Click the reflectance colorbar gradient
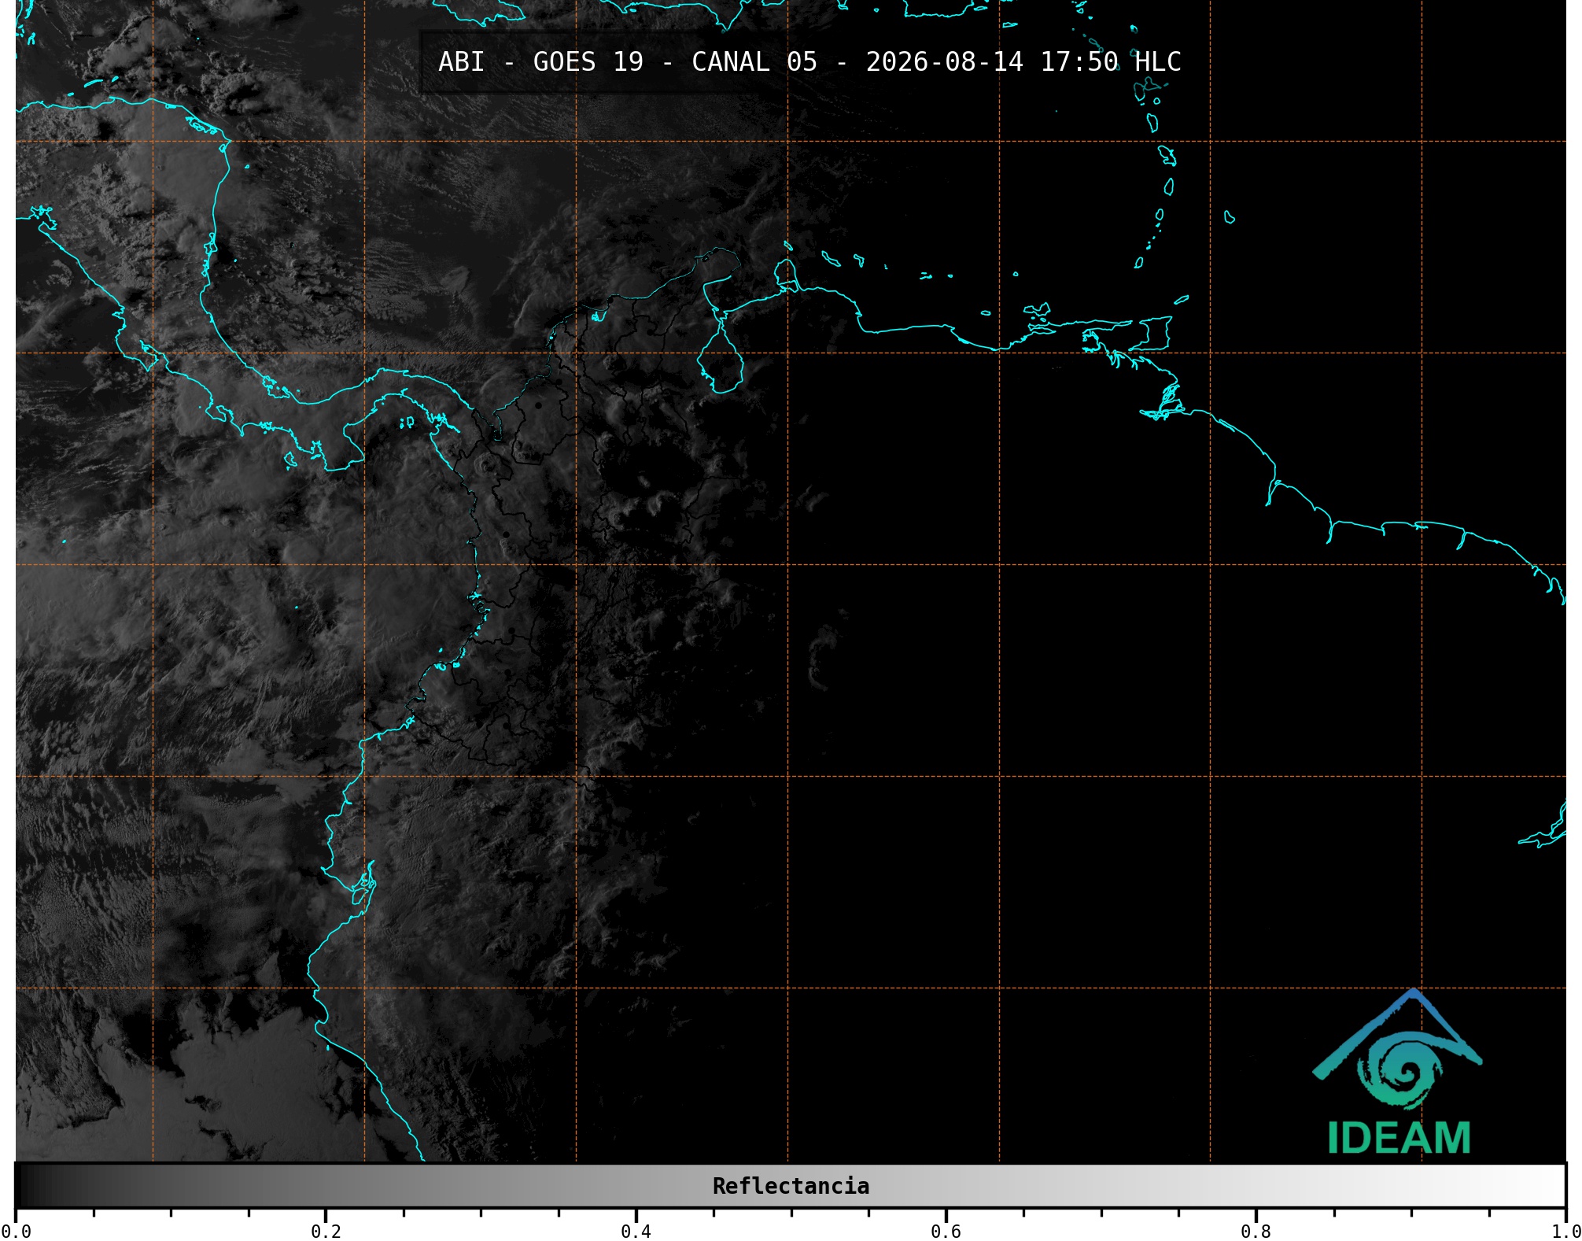Image resolution: width=1582 pixels, height=1241 pixels. 791,1186
